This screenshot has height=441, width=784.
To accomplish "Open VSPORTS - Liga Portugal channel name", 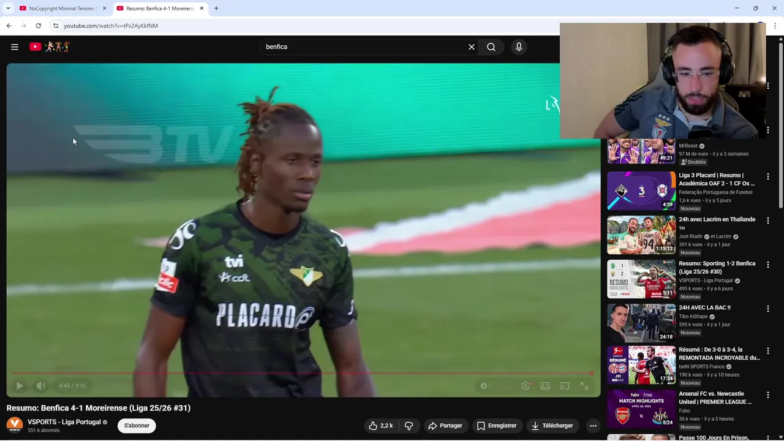I will tap(64, 422).
